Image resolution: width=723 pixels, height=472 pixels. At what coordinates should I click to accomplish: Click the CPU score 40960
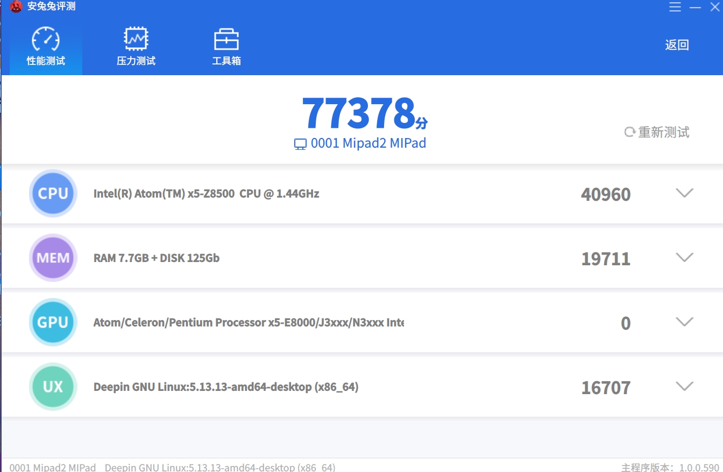606,194
